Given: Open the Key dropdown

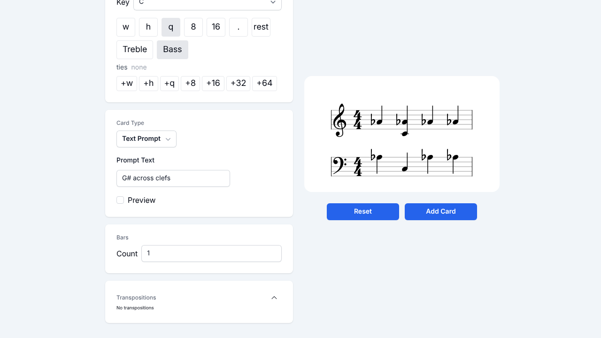Looking at the screenshot, I should (207, 3).
